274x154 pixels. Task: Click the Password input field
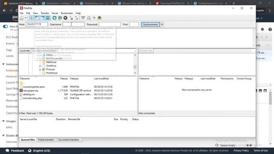(110, 24)
